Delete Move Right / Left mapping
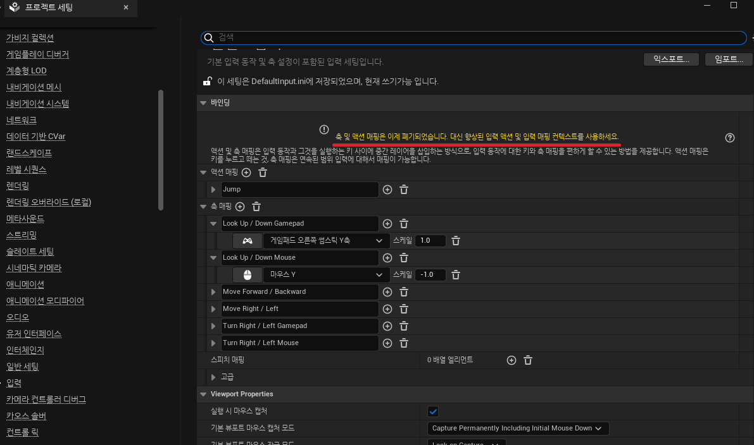The width and height of the screenshot is (754, 445). [404, 309]
